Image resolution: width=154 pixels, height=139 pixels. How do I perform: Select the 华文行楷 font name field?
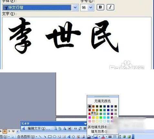tap(37, 7)
